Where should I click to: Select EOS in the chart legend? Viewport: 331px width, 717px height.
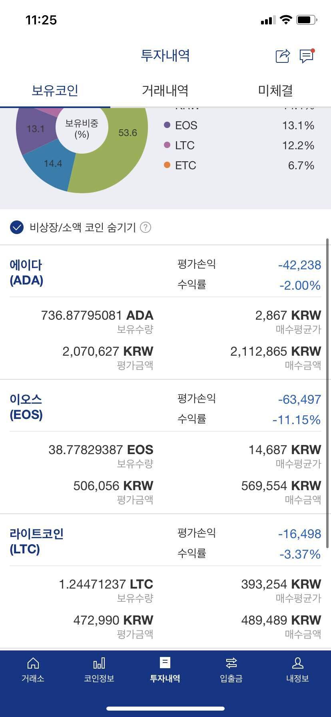coord(186,125)
